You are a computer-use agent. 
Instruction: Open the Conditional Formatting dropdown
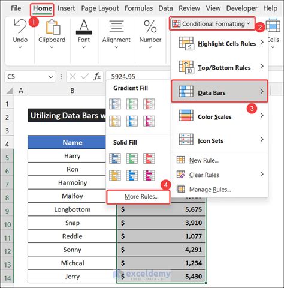(x=212, y=23)
